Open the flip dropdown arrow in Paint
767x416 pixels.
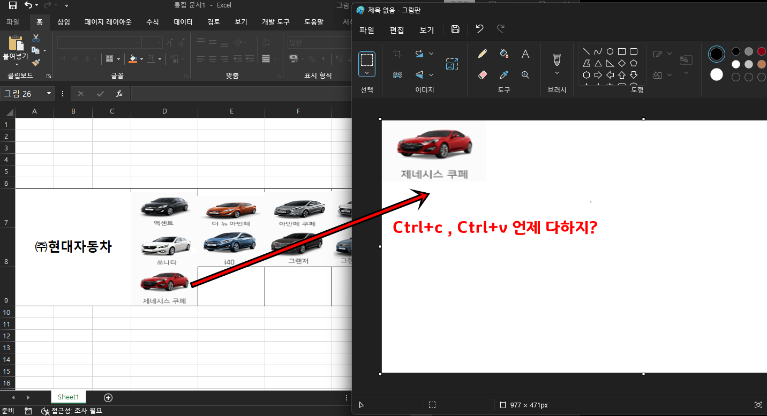click(431, 75)
